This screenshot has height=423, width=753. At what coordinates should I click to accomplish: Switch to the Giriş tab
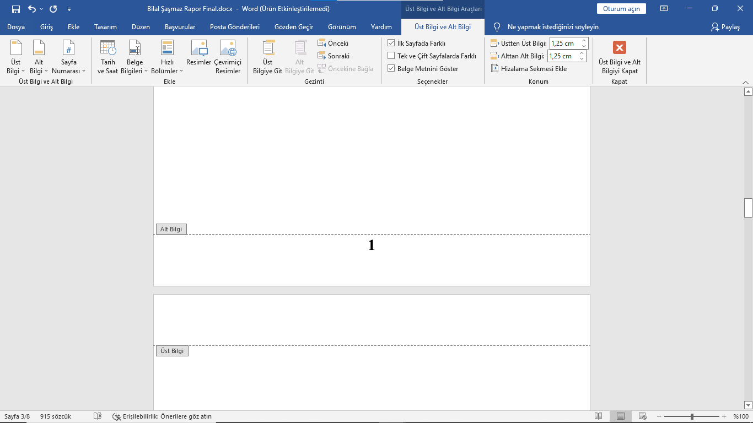[x=47, y=27]
